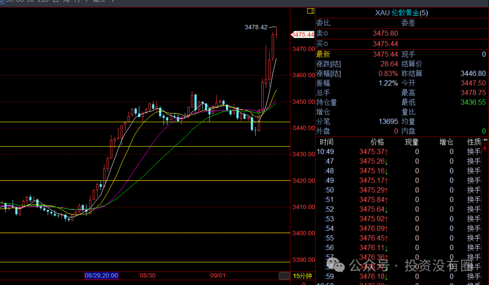Click the 08/30 date label on time axis

click(148, 275)
